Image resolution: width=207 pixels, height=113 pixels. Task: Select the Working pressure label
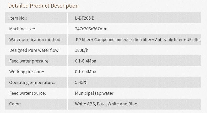click(27, 72)
